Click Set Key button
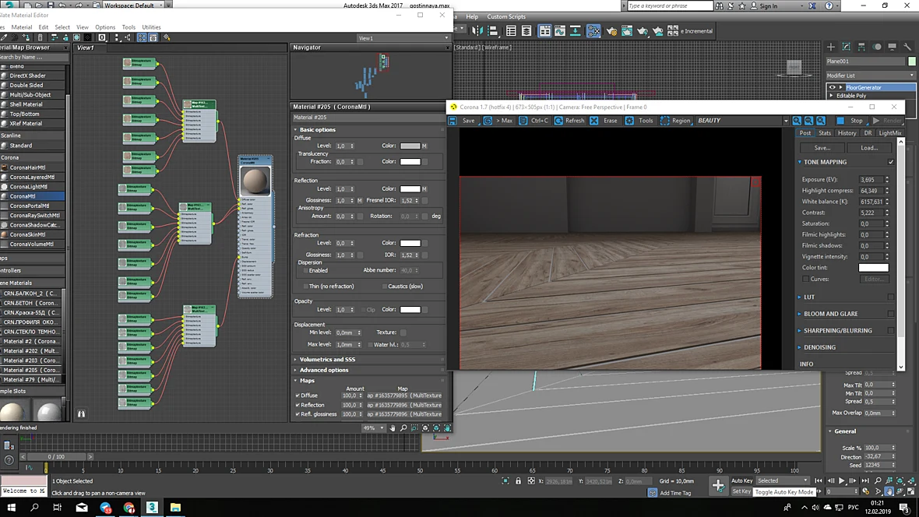Image resolution: width=919 pixels, height=517 pixels. click(741, 491)
